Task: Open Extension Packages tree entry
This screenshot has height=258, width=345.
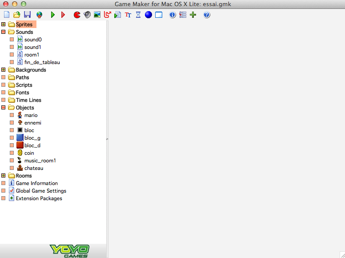Action: (39, 198)
